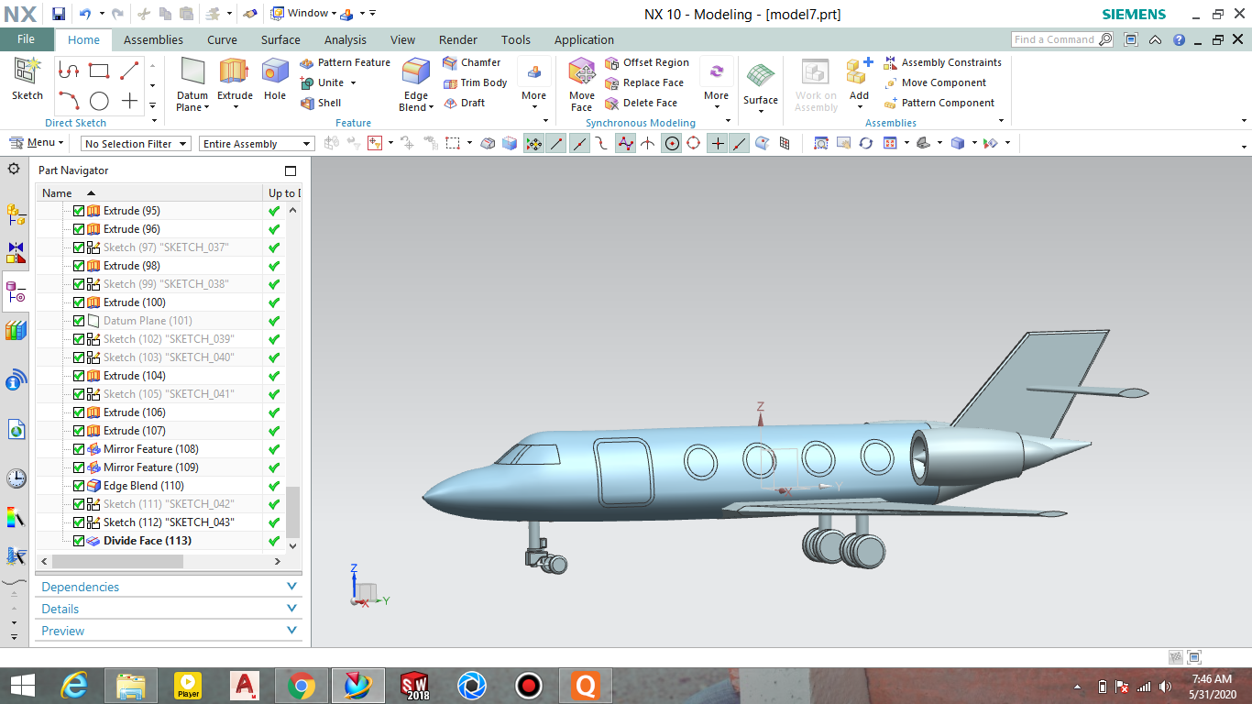The height and width of the screenshot is (704, 1252).
Task: Uncheck the Extrude (95) feature checkbox
Action: click(x=78, y=211)
